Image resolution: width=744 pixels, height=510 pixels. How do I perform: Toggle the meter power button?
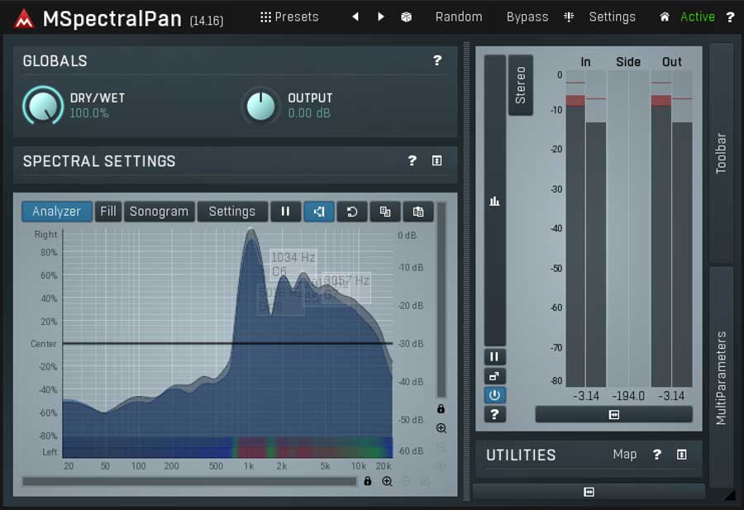[494, 395]
